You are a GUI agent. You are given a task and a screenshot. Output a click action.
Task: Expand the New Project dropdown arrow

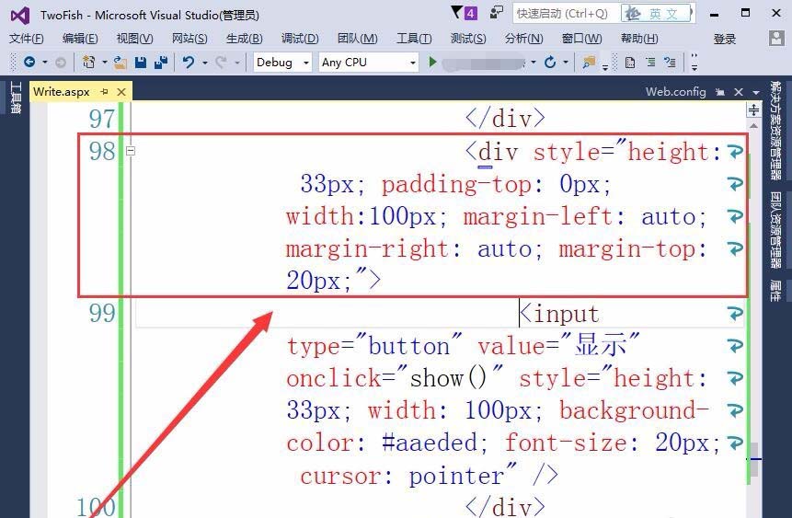click(x=105, y=63)
